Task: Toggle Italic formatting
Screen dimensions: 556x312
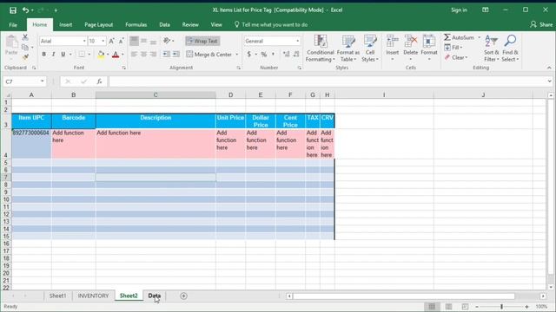Action: 53,54
